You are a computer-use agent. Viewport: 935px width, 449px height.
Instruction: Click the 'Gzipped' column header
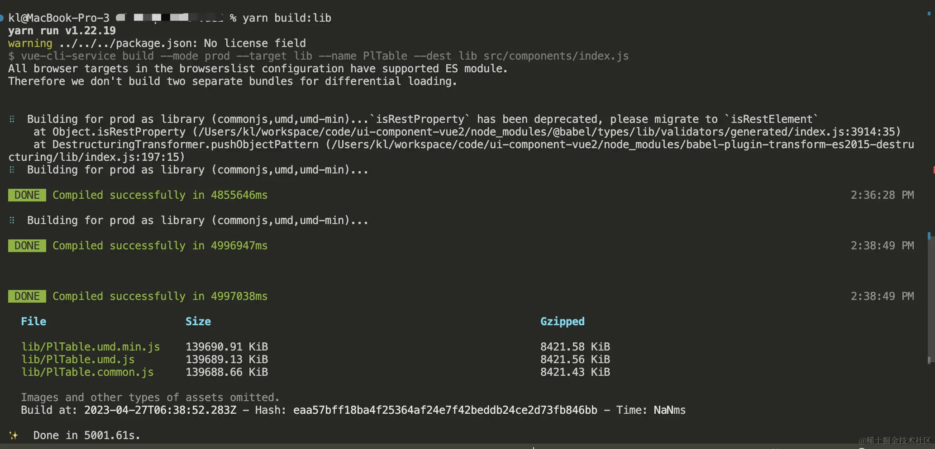tap(562, 322)
